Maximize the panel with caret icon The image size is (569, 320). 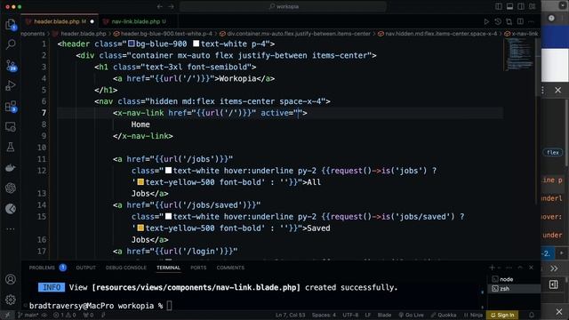pos(520,268)
